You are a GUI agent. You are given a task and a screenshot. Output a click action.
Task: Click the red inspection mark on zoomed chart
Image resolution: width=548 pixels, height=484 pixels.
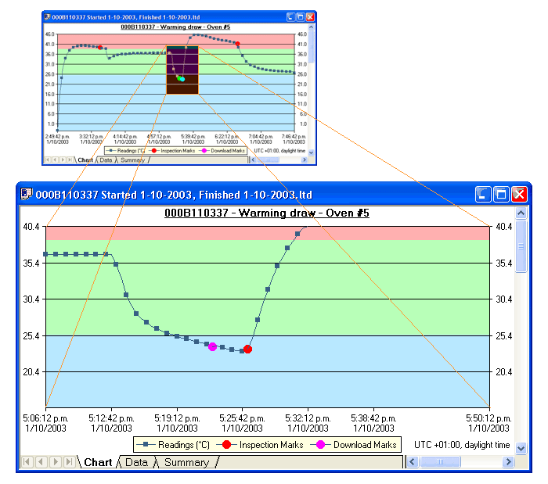click(x=248, y=349)
